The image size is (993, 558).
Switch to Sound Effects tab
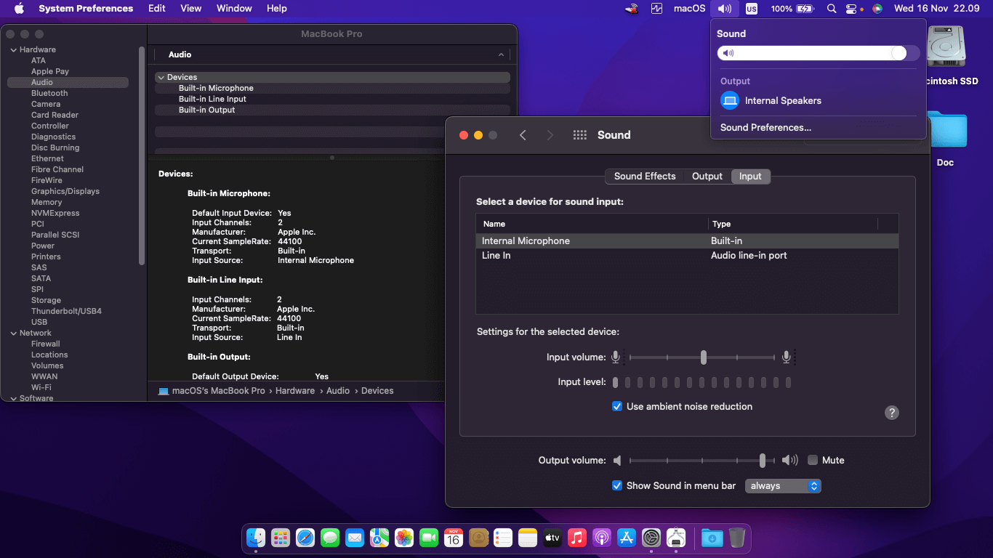(645, 177)
